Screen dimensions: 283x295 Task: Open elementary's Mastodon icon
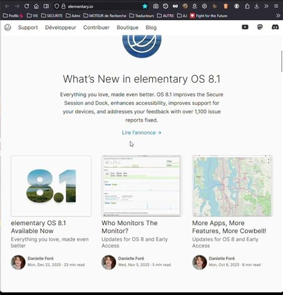260,27
